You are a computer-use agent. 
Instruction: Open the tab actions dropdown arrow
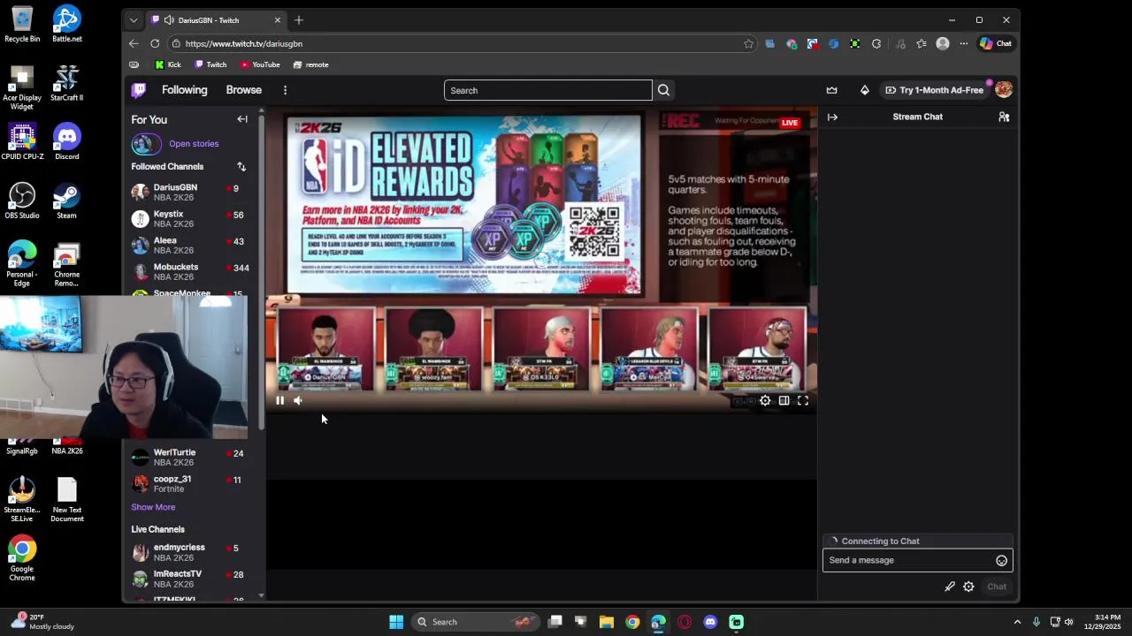pyautogui.click(x=134, y=20)
